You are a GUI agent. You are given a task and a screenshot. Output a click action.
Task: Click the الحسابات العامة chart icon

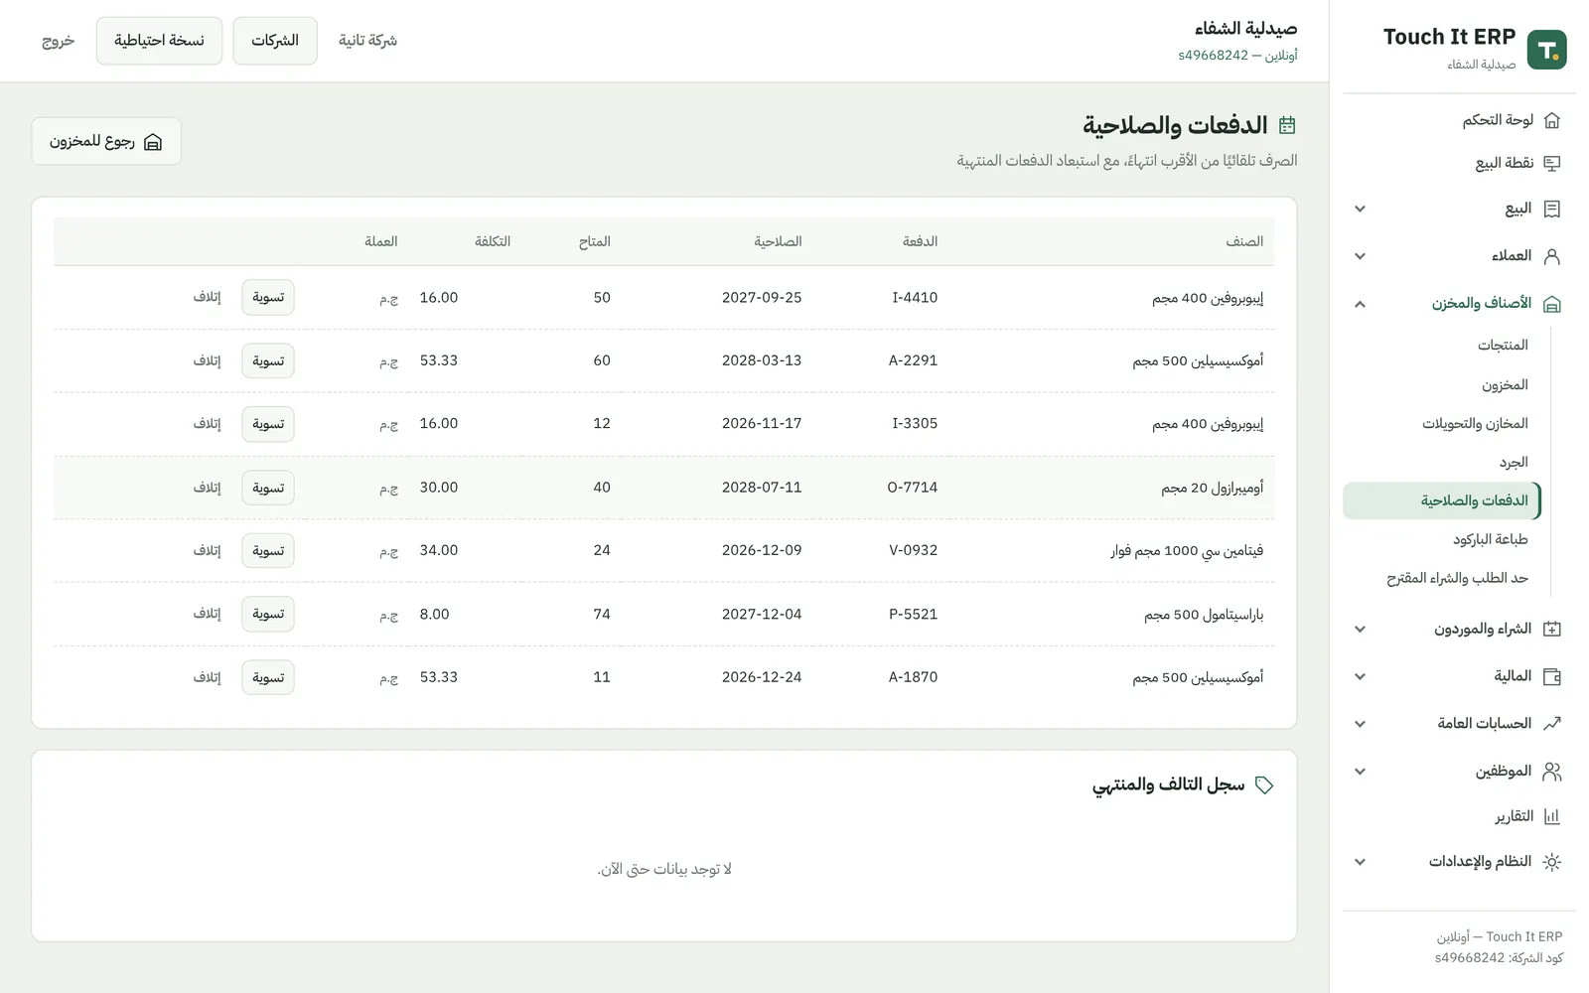[1552, 723]
